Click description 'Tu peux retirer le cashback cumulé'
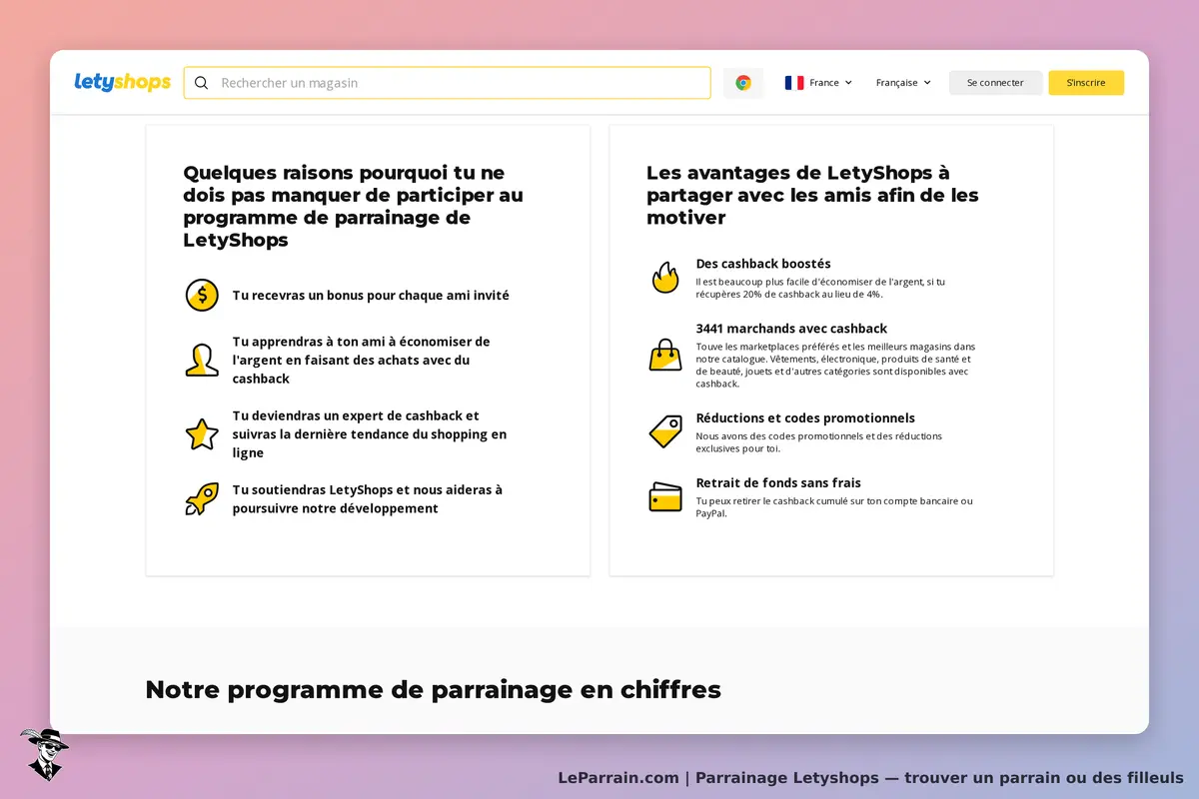 (834, 507)
